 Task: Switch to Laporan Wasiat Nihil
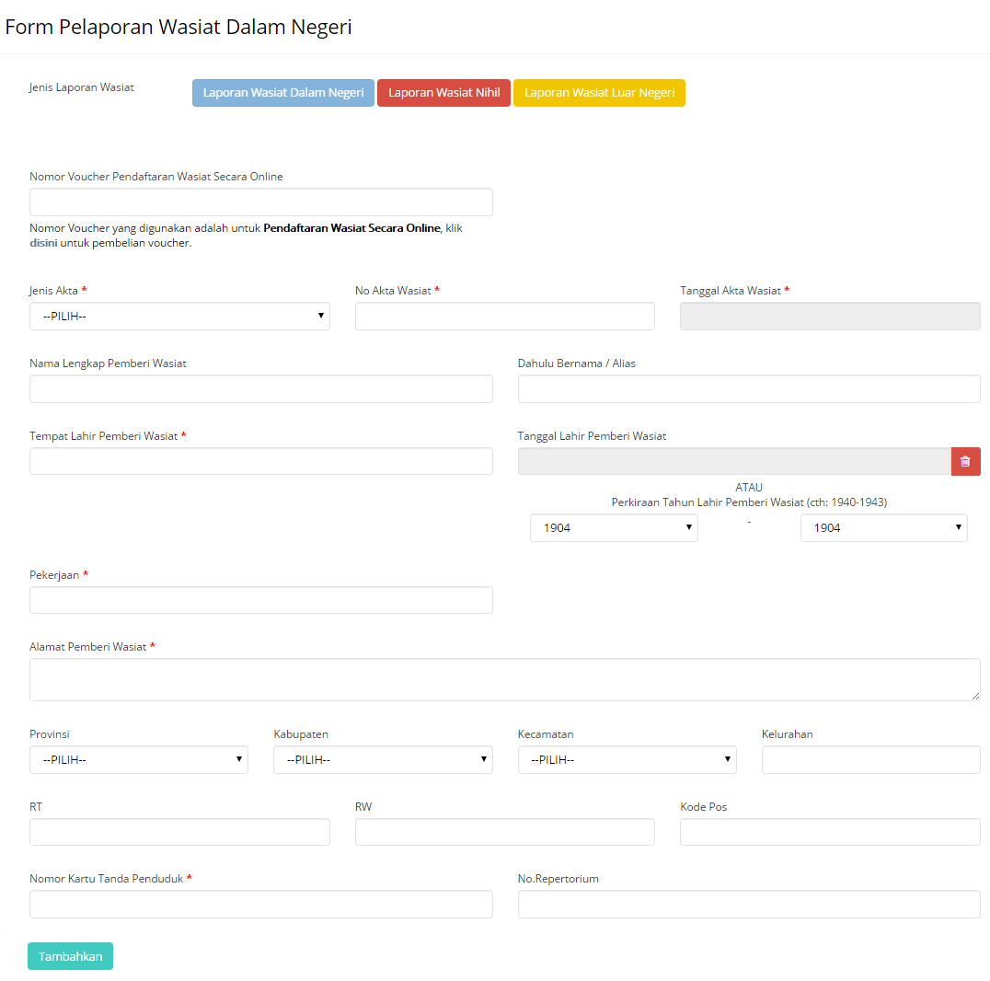click(443, 93)
